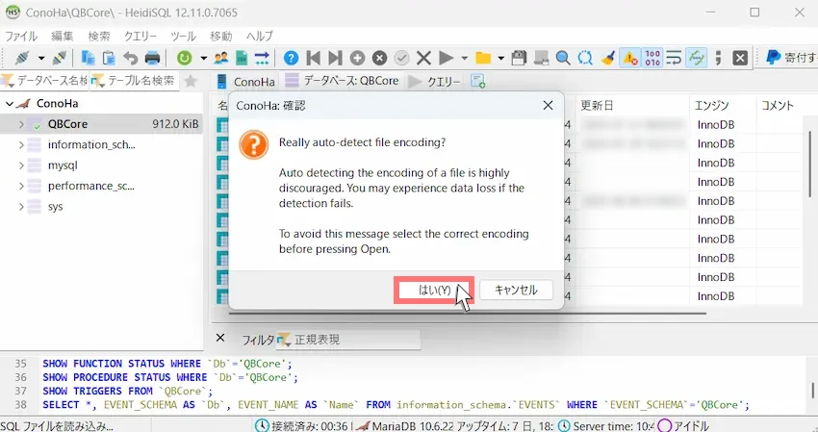818x432 pixels.
Task: Click the 移動 menu
Action: tap(220, 36)
